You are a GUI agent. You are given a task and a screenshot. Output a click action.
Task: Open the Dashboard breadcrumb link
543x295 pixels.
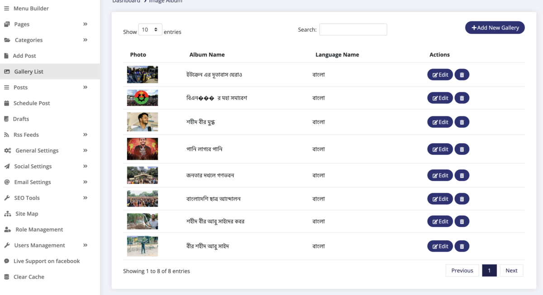click(126, 1)
